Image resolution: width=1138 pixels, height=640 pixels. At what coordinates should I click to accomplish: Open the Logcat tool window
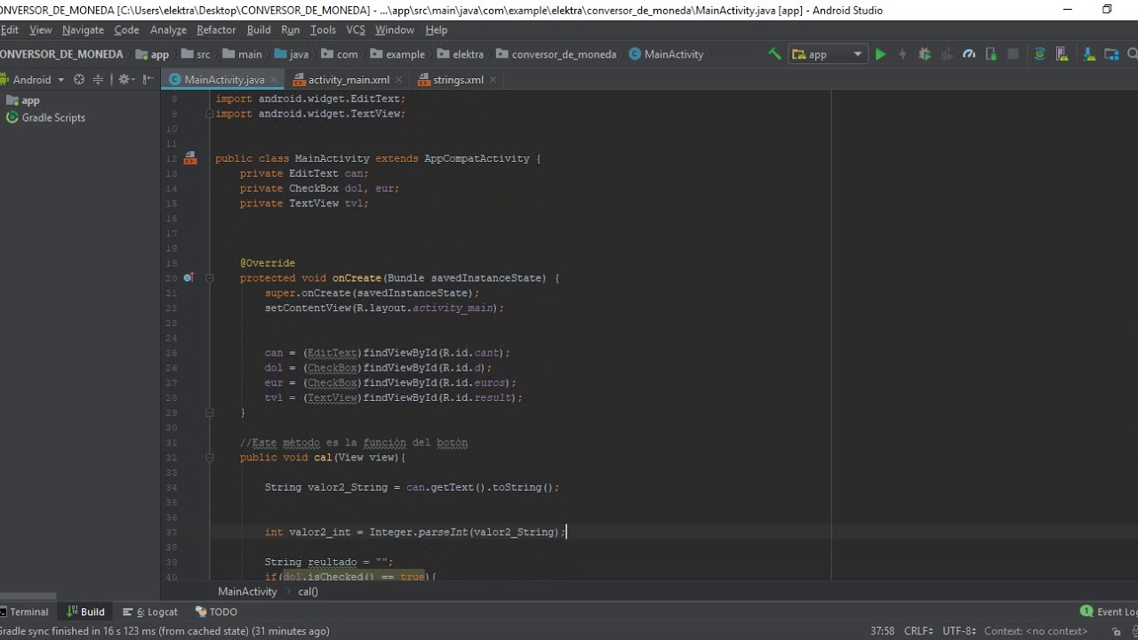click(151, 612)
